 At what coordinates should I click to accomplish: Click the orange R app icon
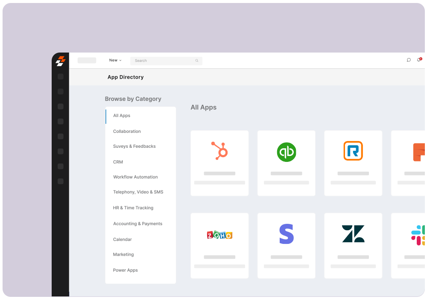click(x=353, y=151)
